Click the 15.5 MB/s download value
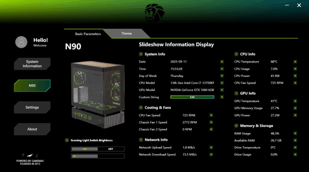 click(190, 155)
